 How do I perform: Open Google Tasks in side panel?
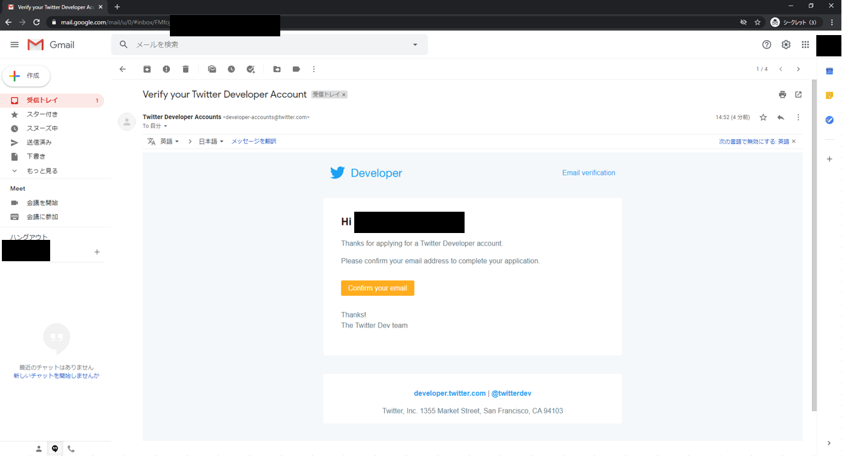pos(829,120)
